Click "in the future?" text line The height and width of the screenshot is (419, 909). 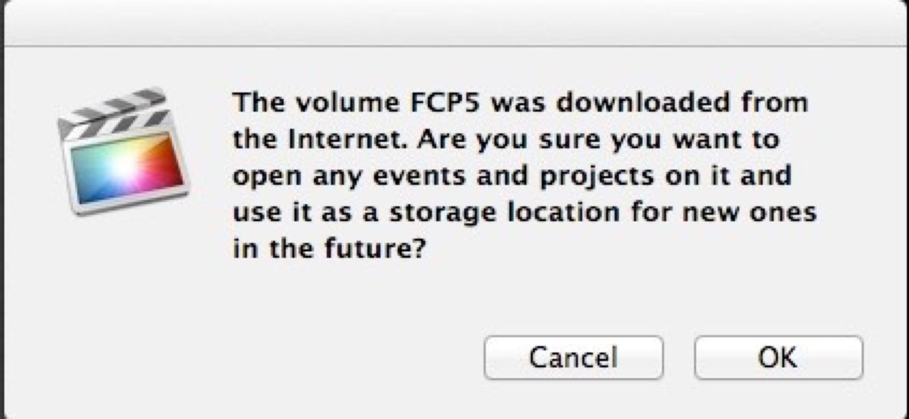(x=329, y=249)
